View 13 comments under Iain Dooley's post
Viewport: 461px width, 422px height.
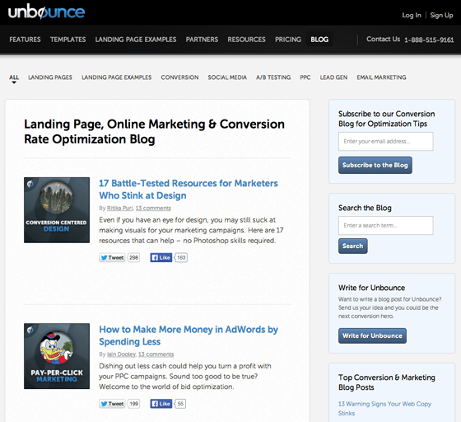[x=156, y=354]
